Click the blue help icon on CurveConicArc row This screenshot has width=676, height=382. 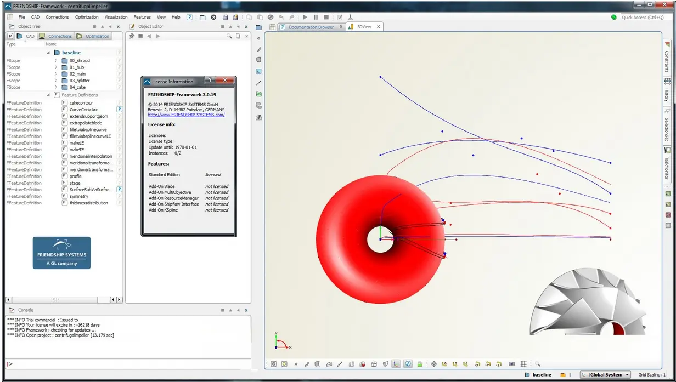(119, 110)
